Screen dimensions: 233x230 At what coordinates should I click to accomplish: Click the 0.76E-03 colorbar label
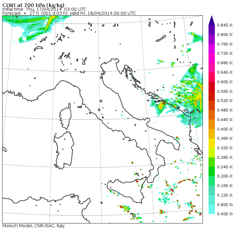(x=225, y=44)
